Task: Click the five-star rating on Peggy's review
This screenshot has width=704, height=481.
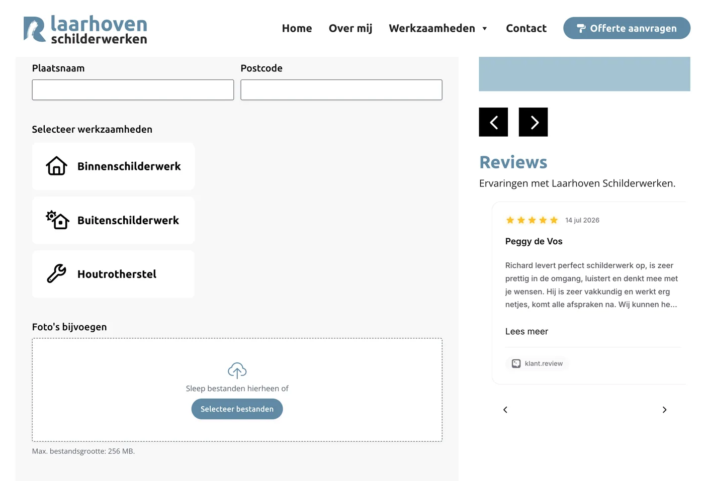Action: click(x=532, y=220)
